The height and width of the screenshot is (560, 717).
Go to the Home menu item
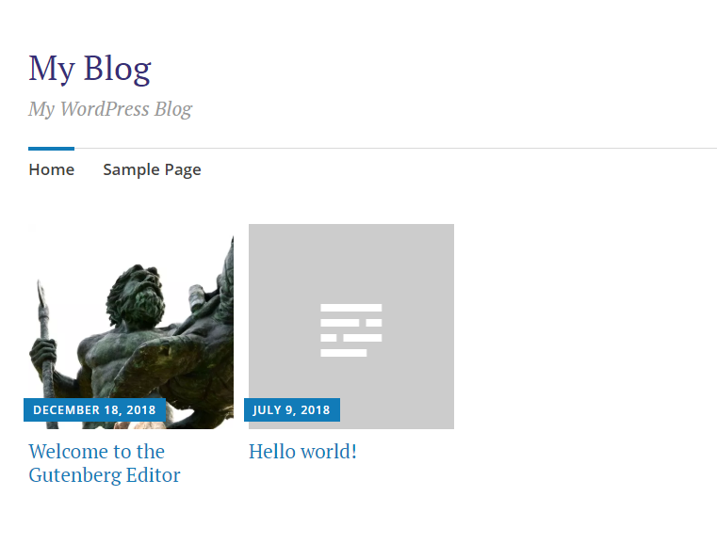coord(51,169)
